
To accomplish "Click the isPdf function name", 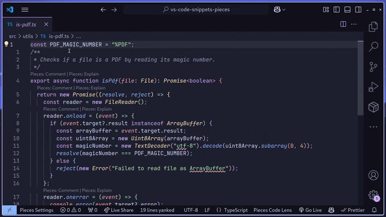I will 110,81.
